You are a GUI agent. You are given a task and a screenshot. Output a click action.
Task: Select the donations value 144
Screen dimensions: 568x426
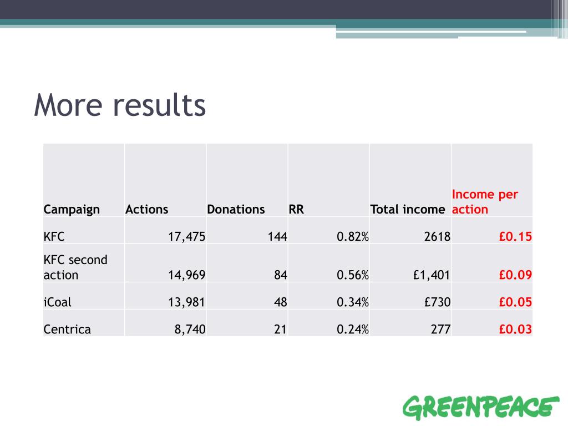tap(277, 236)
